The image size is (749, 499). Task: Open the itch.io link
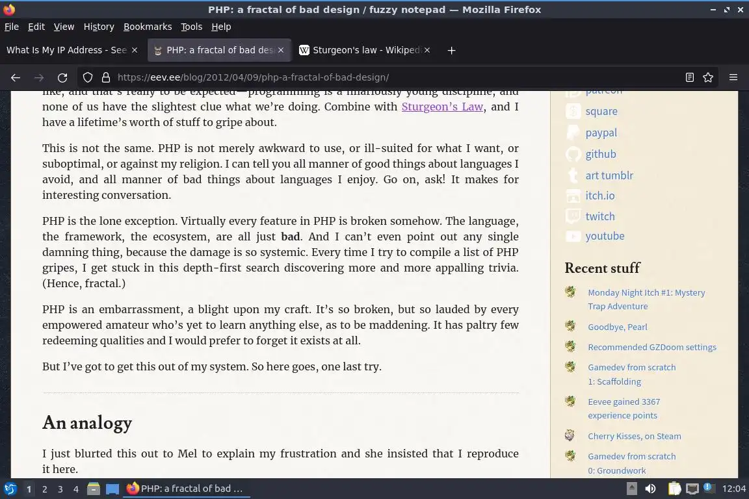[x=600, y=196]
